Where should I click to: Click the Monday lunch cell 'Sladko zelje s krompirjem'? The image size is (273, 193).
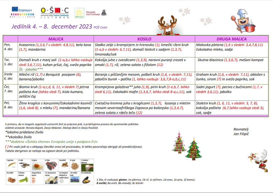click(144, 50)
